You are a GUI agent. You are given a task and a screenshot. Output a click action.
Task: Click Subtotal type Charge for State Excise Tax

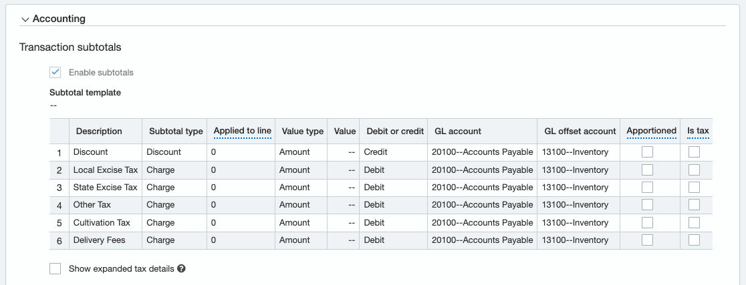click(160, 188)
